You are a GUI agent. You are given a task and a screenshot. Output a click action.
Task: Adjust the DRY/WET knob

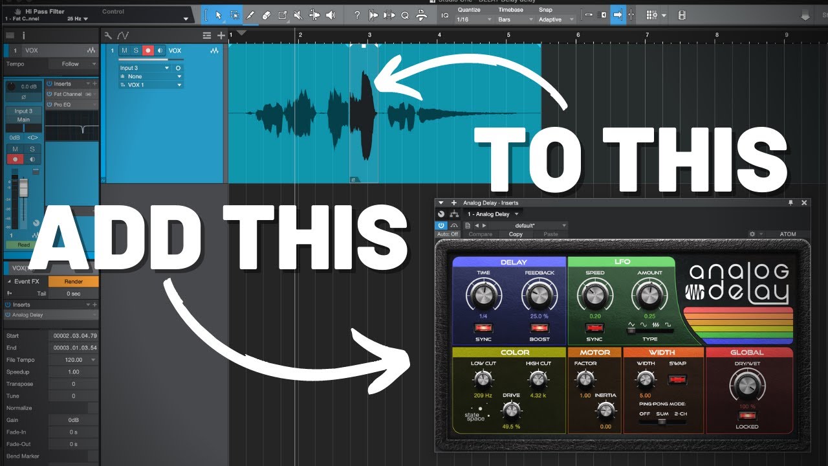pos(746,386)
